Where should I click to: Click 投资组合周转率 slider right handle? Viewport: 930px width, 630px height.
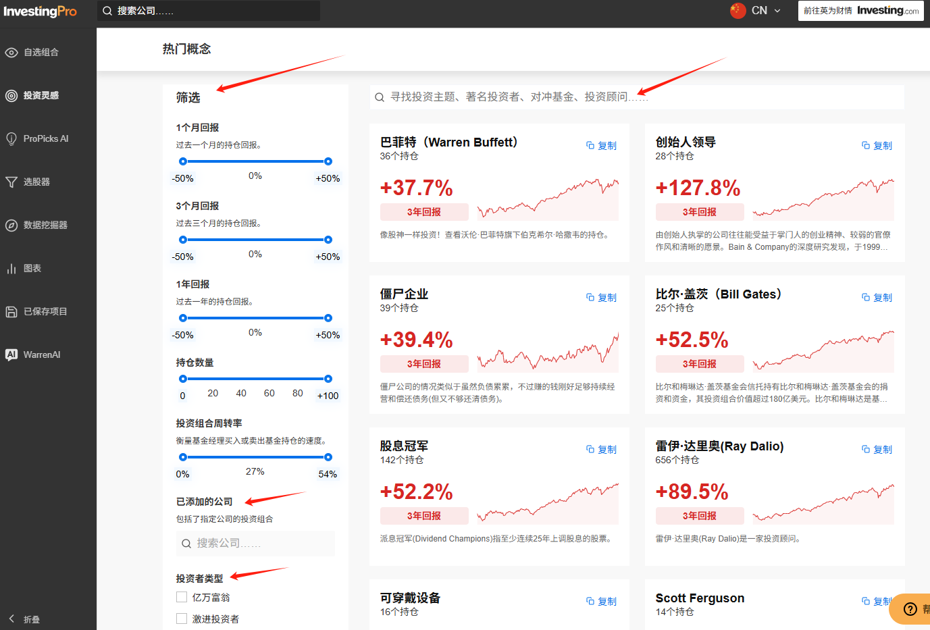click(328, 457)
